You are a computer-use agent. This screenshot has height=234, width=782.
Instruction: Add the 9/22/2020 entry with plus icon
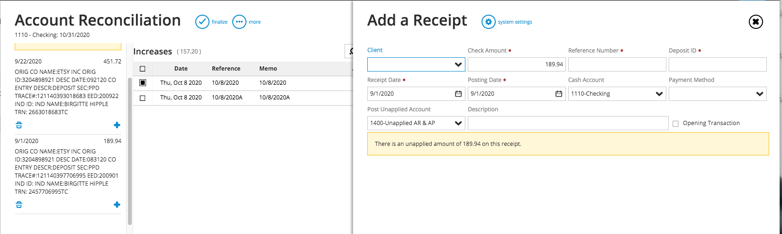117,125
